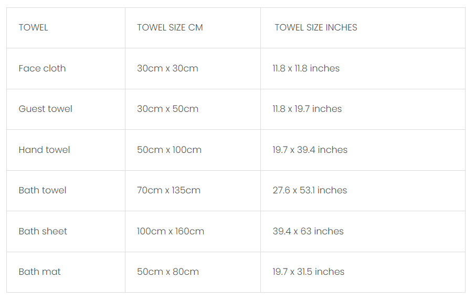
Task: Click the 50cm x 100cm cell
Action: [x=193, y=150]
